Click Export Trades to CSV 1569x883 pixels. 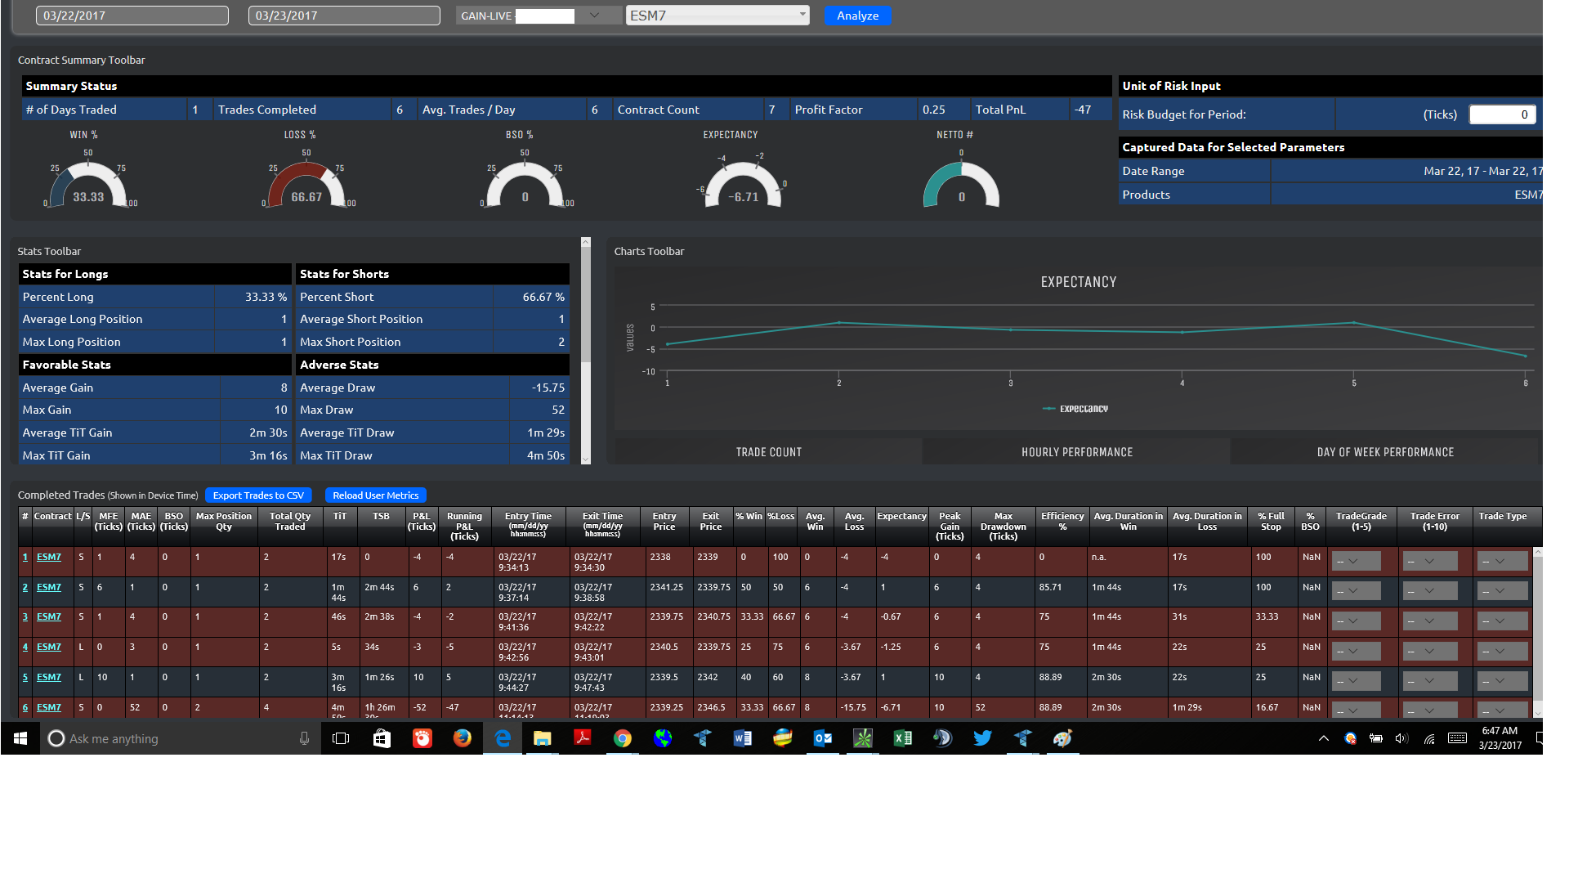click(258, 495)
